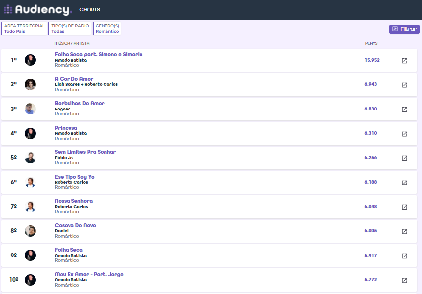Open song title Casava De Novo
422x294 pixels.
pyautogui.click(x=75, y=225)
